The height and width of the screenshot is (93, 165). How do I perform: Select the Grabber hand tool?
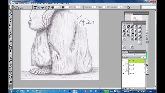click(x=11, y=72)
